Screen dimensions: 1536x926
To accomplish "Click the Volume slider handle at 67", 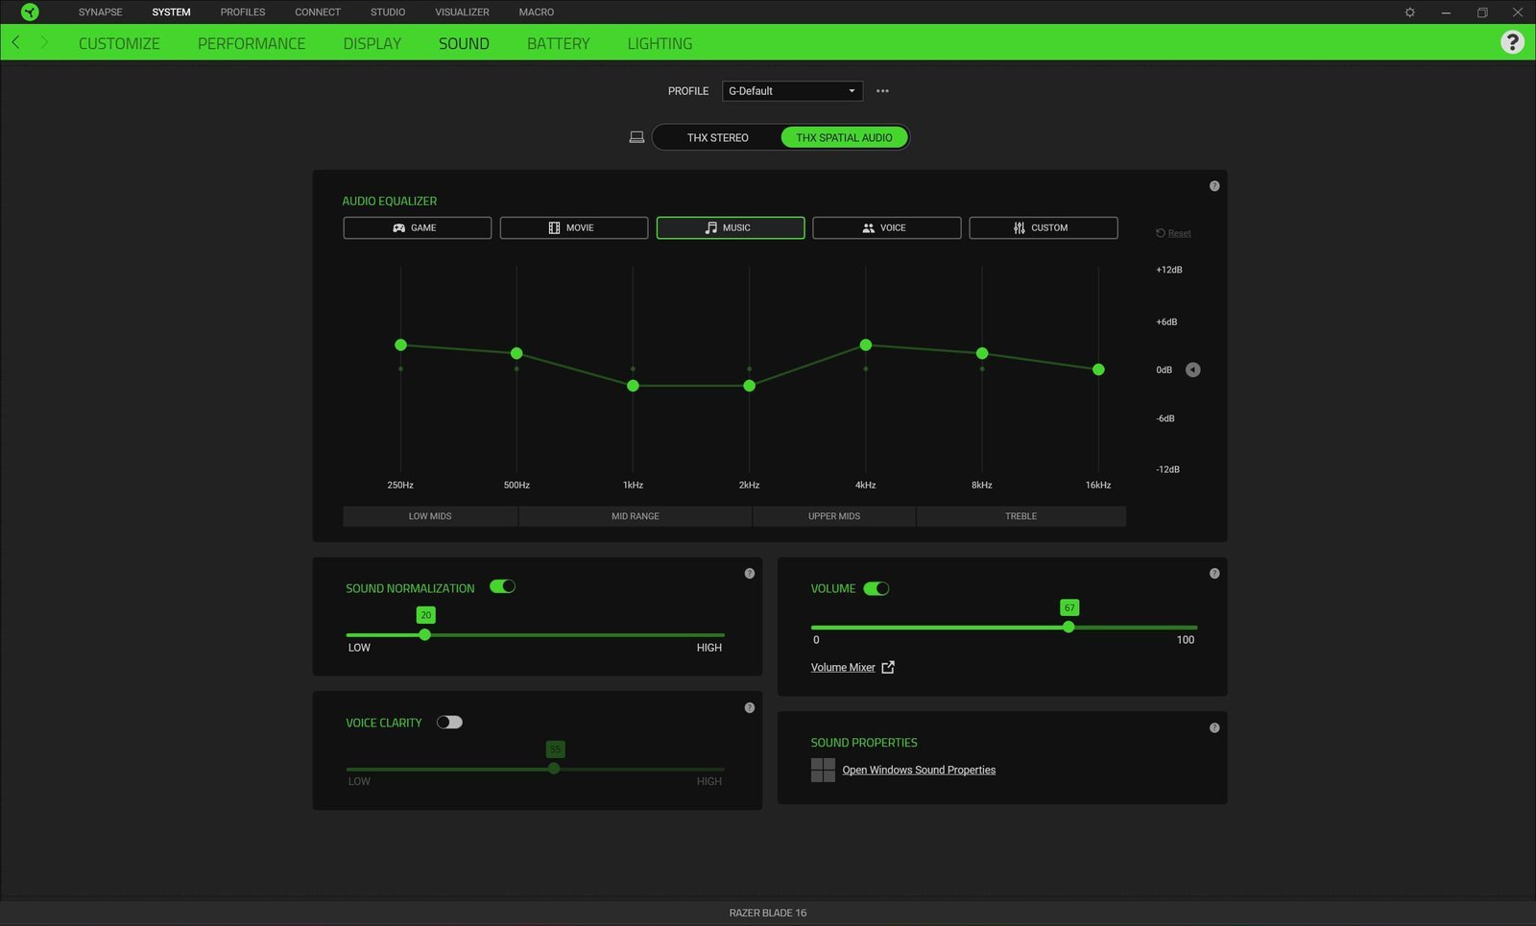I will tap(1068, 627).
